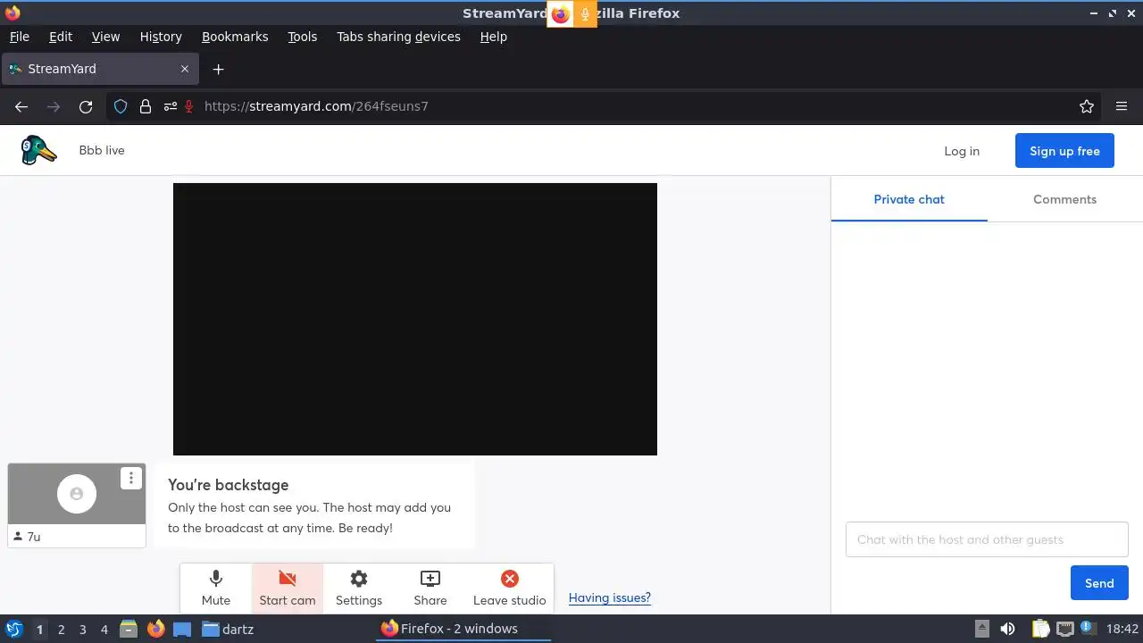Bookmark this page with the star
1143x643 pixels.
(x=1087, y=106)
